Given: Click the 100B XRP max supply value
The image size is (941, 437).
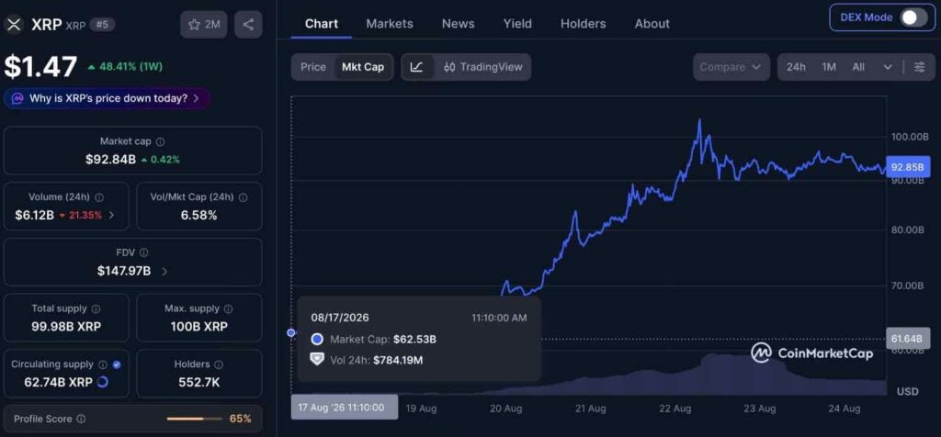Looking at the screenshot, I should tap(199, 327).
